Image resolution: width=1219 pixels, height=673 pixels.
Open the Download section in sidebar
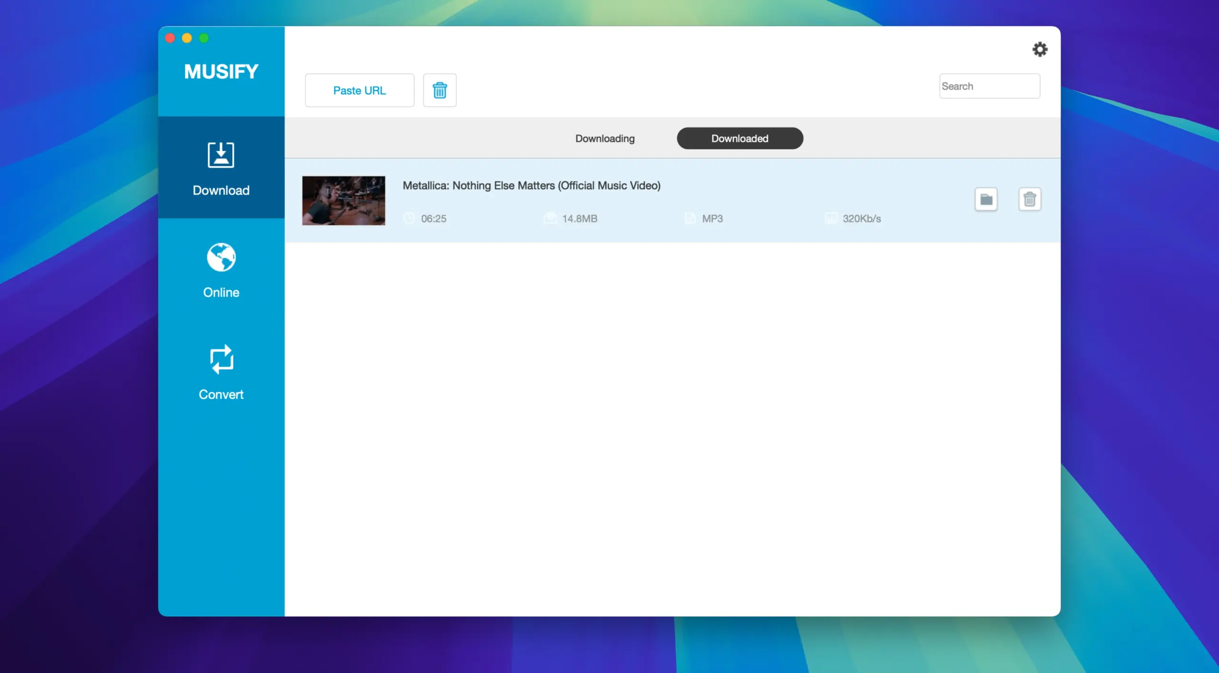click(221, 168)
